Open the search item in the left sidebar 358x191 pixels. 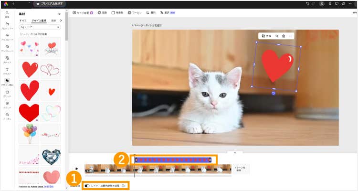(x=7, y=14)
